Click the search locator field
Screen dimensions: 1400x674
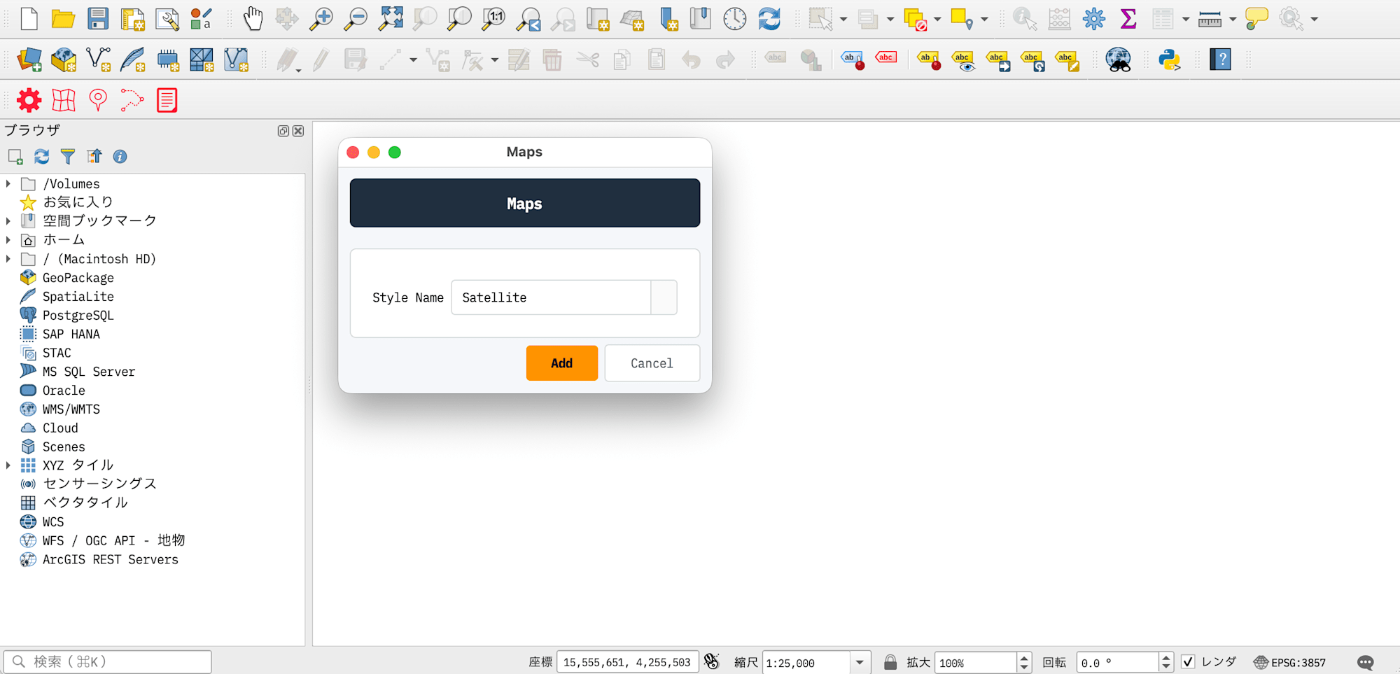tap(108, 661)
